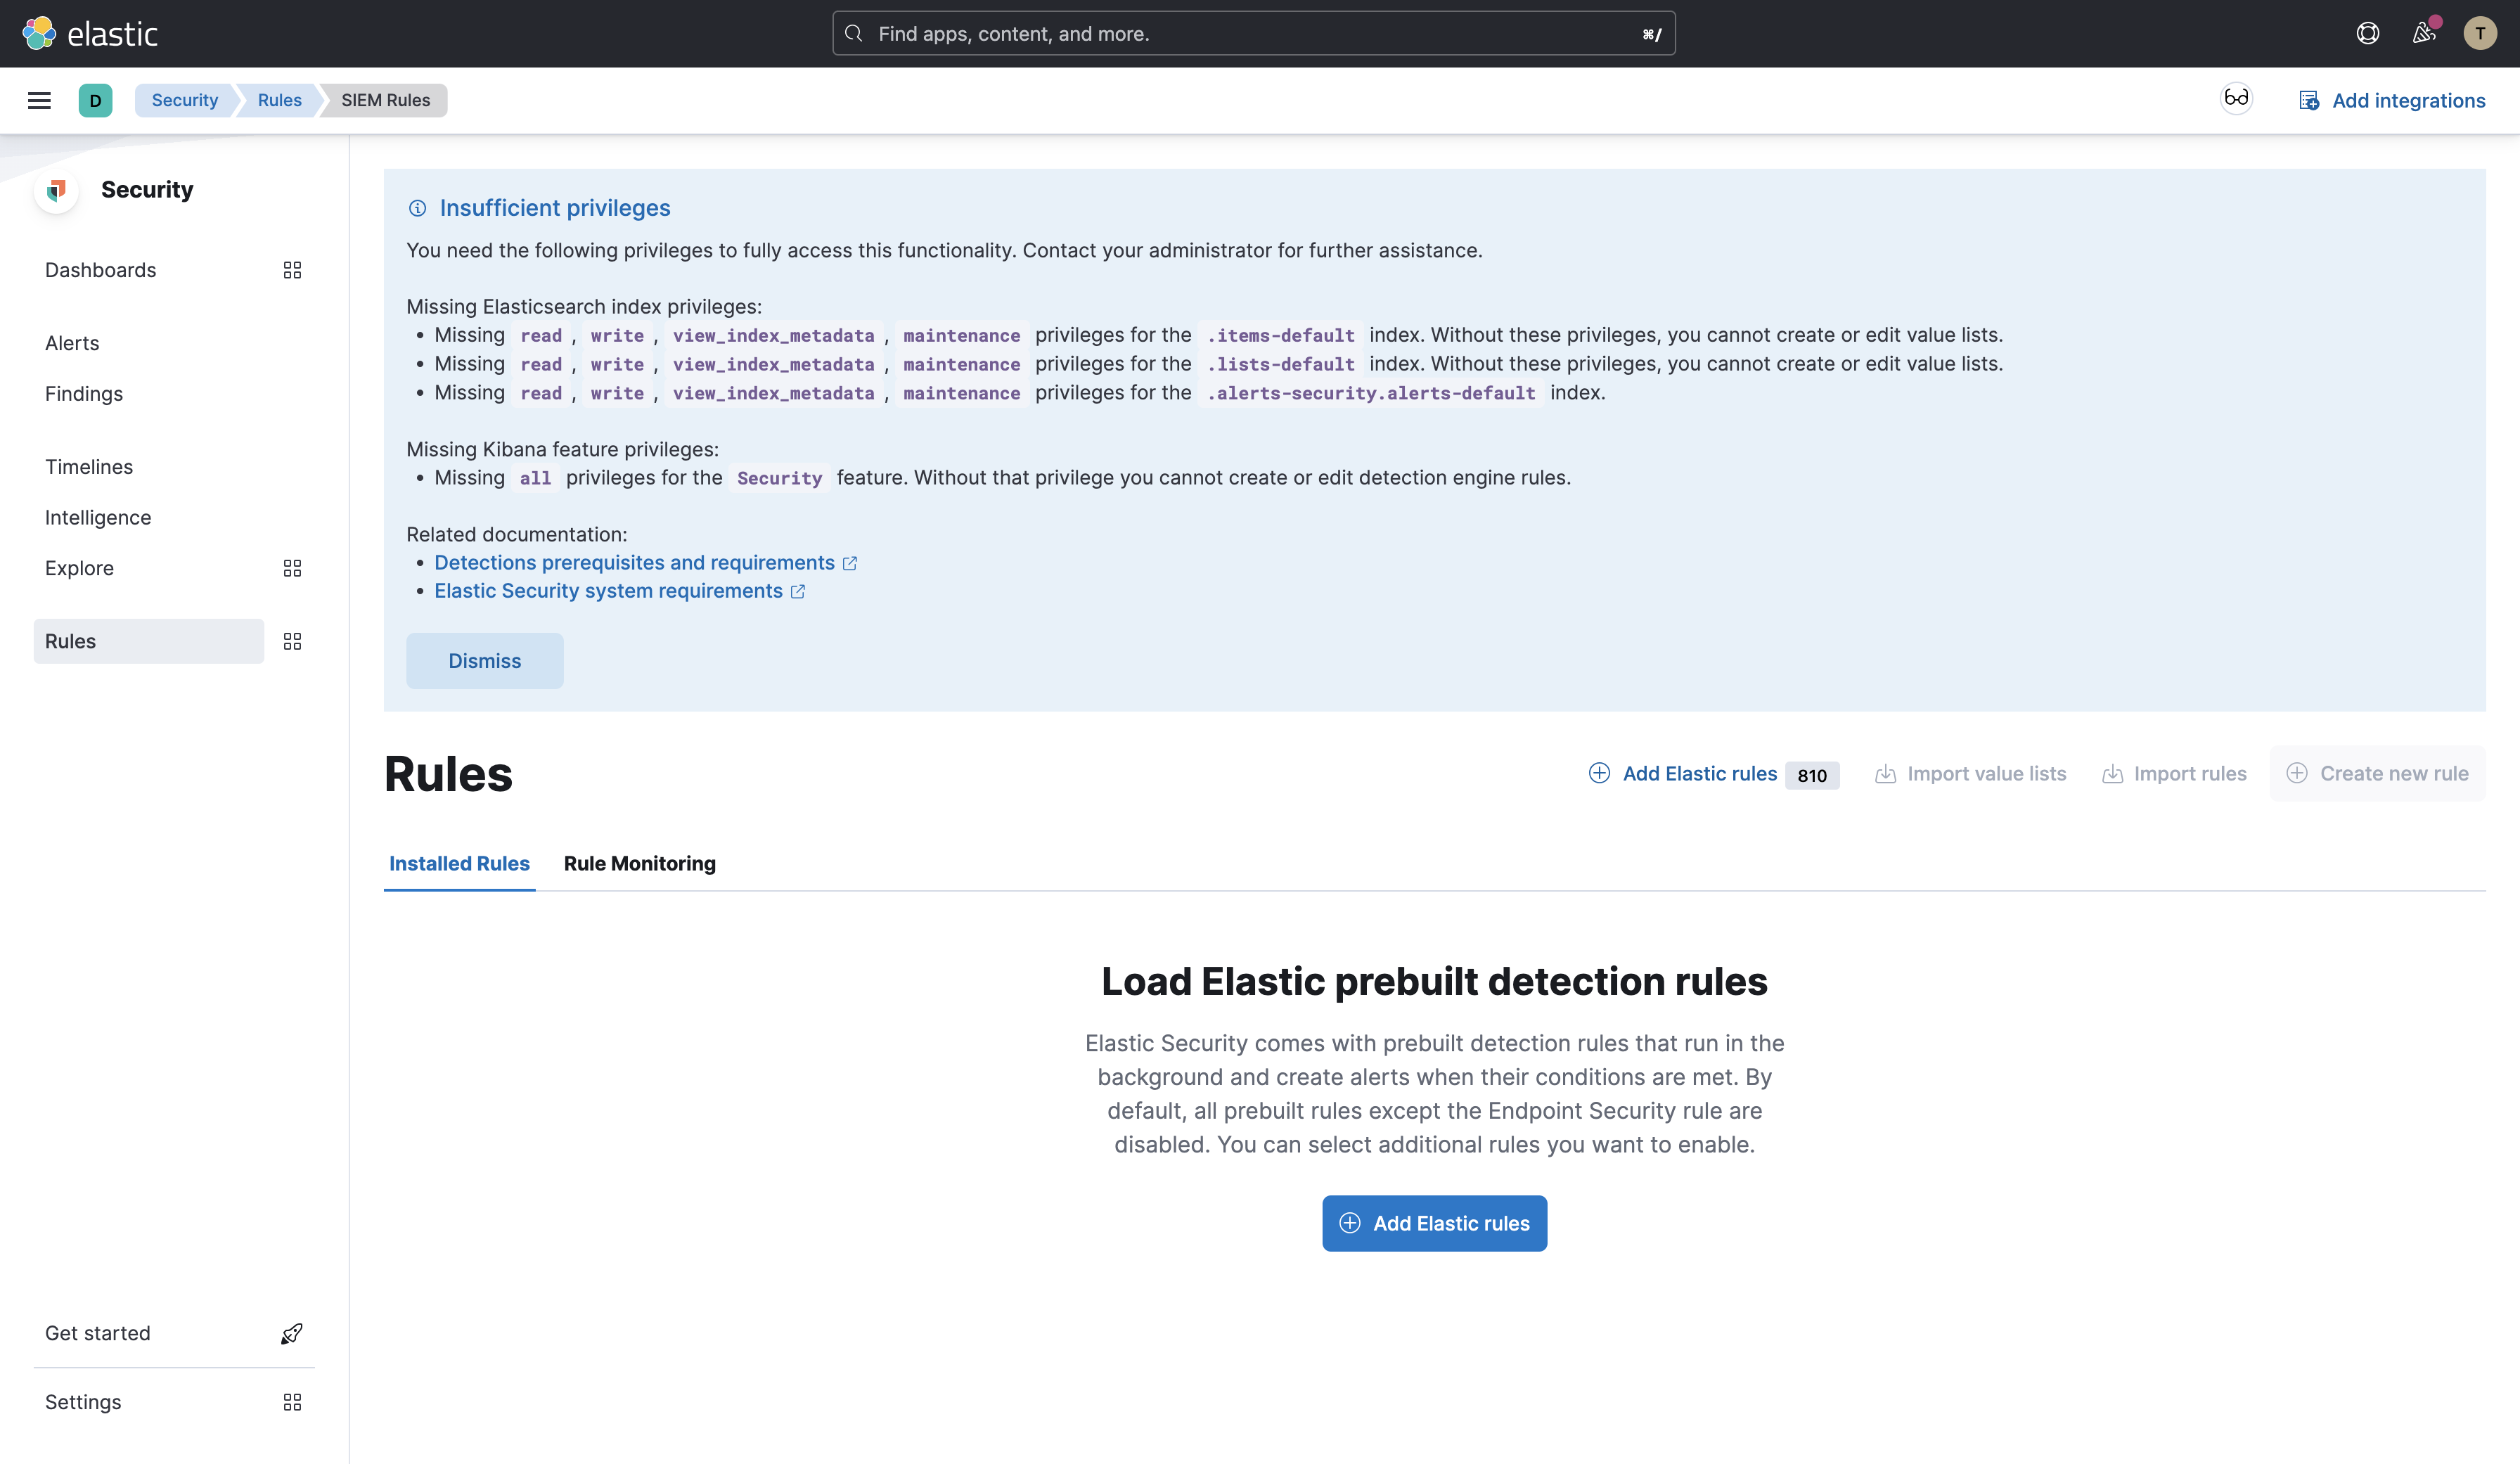This screenshot has height=1464, width=2520.
Task: Open the Dashboards grid icon
Action: 292,270
